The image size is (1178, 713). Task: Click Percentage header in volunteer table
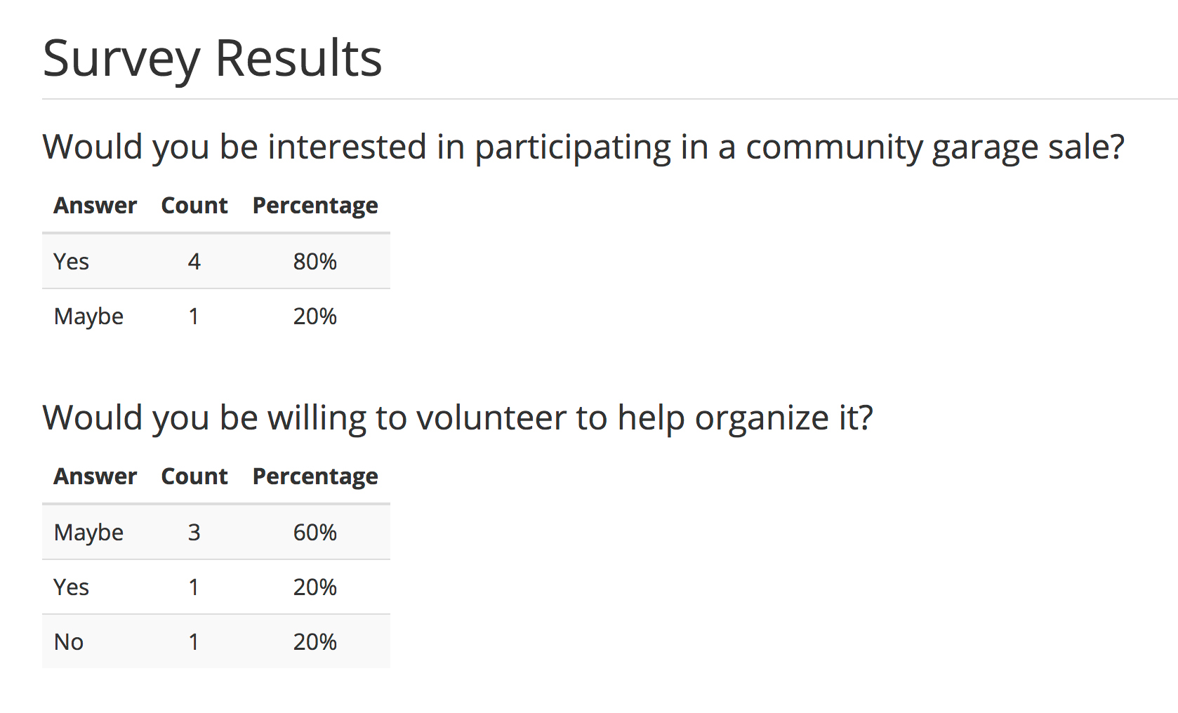coord(315,477)
